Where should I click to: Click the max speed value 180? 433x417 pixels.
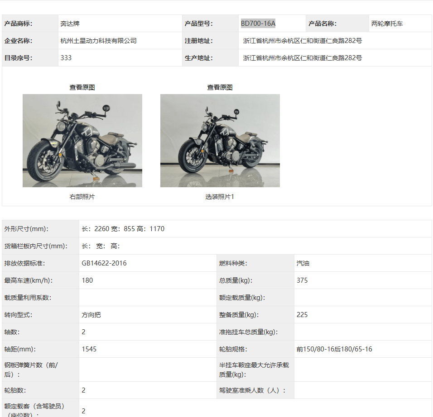(87, 280)
